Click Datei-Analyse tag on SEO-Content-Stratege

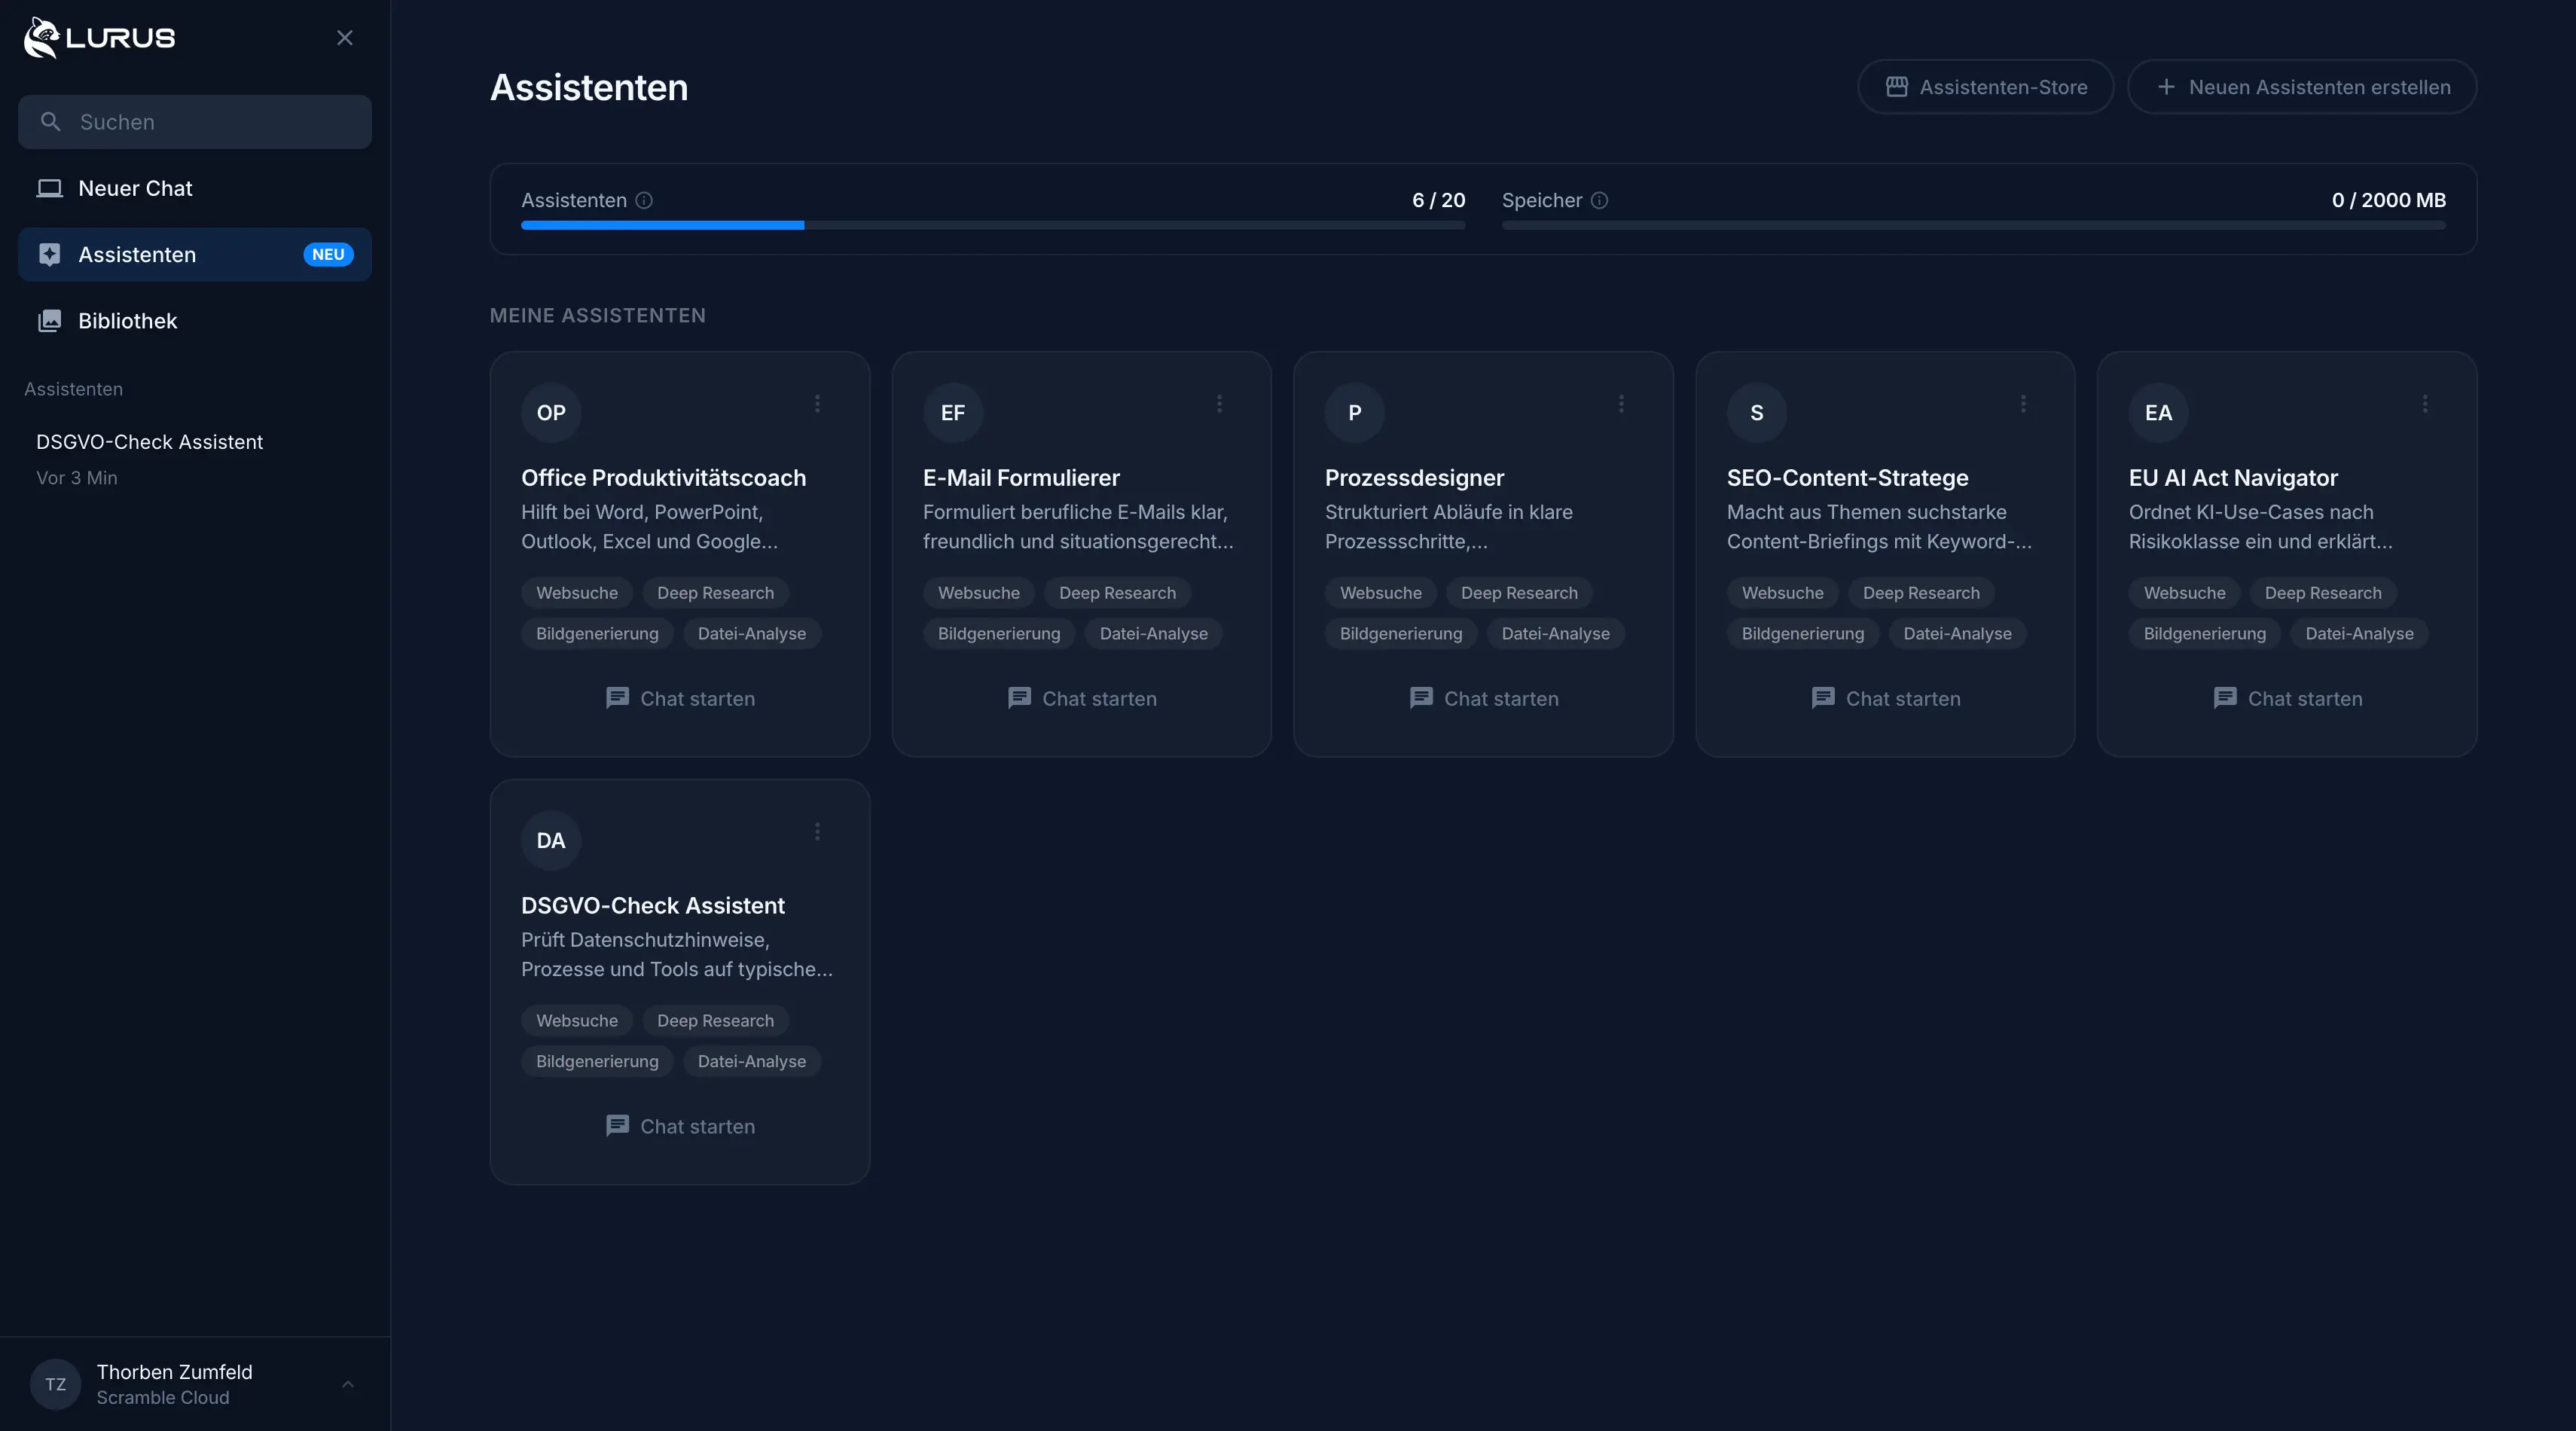[1957, 633]
